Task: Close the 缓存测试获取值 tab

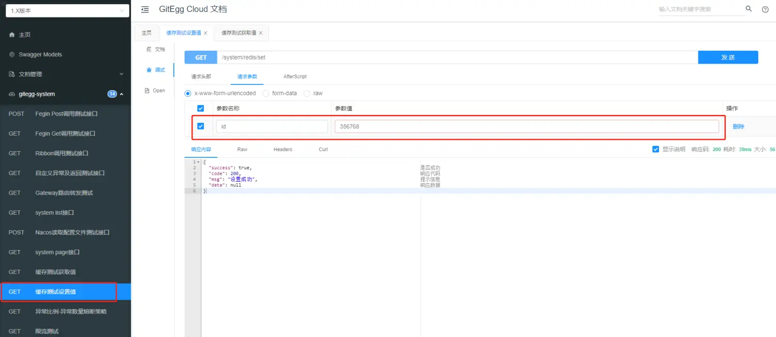Action: pyautogui.click(x=261, y=33)
